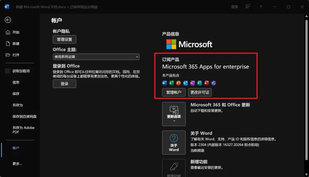Screen dimensions: 309x177
Task: Click the OneNote icon under 本产品包含
Action: point(192,83)
